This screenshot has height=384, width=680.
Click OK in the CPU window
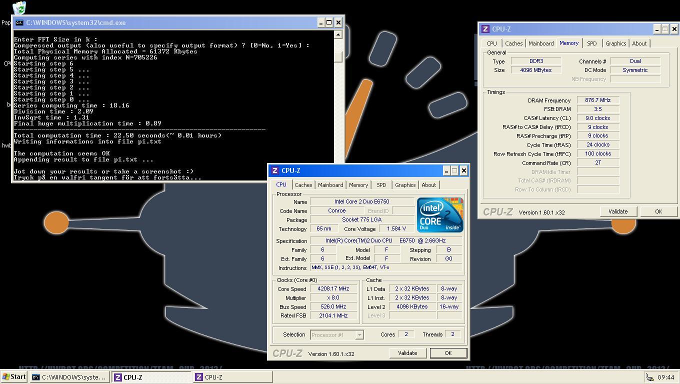(x=448, y=353)
